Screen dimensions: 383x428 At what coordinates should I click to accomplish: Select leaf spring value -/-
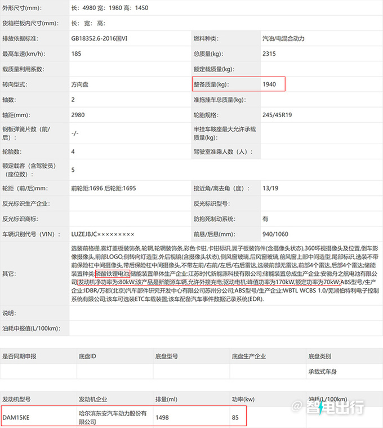pos(75,133)
